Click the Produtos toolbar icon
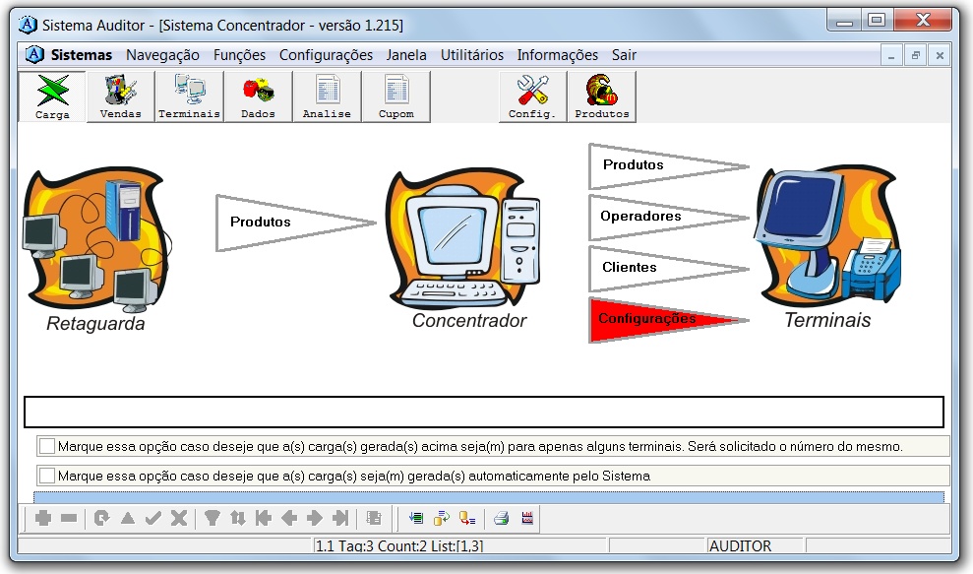The width and height of the screenshot is (973, 574). tap(601, 96)
